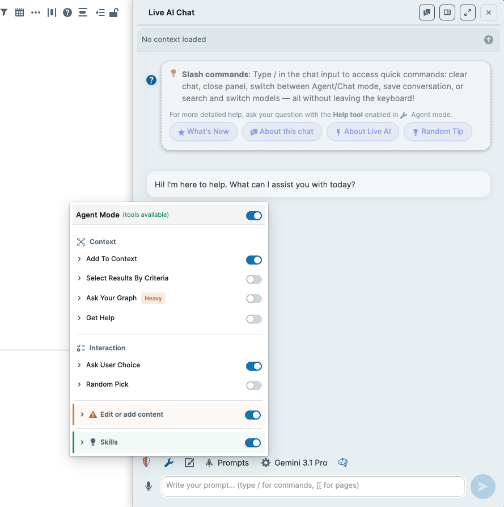Click the Heavy badge on Ask Your Graph
This screenshot has width=504, height=507.
153,298
